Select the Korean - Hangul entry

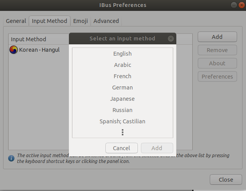coord(39,50)
